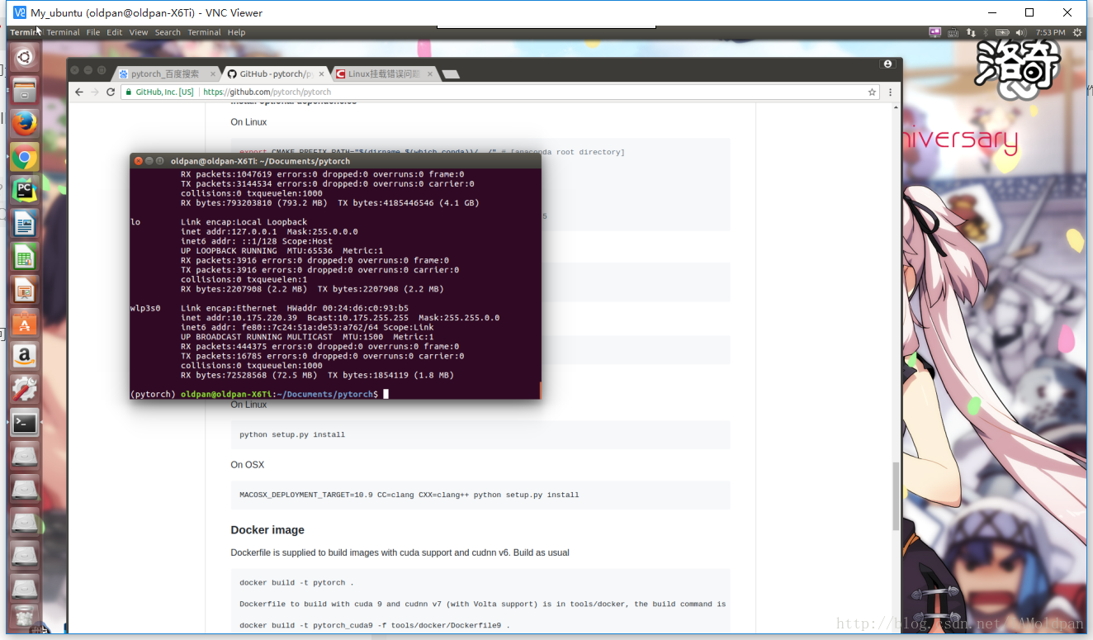
Task: Click the Chrome forward arrow
Action: point(95,92)
